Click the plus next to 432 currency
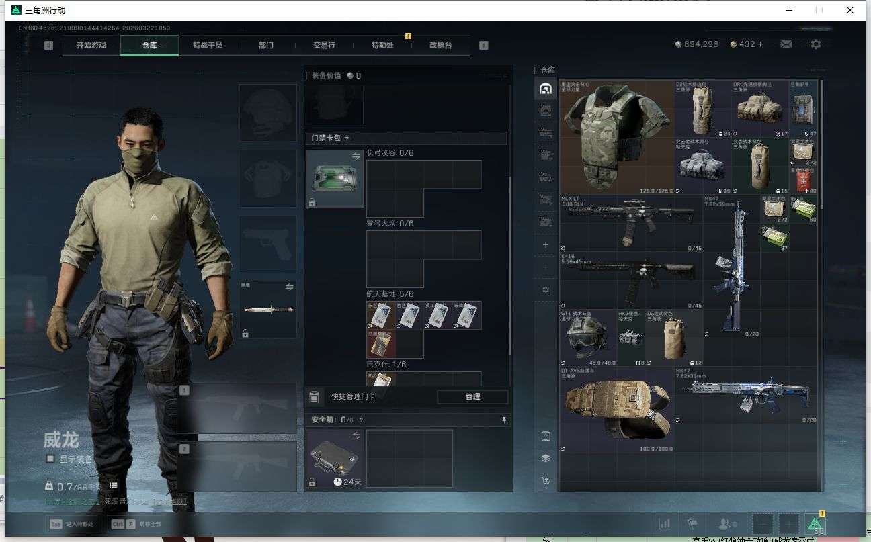This screenshot has height=542, width=871. tap(760, 44)
